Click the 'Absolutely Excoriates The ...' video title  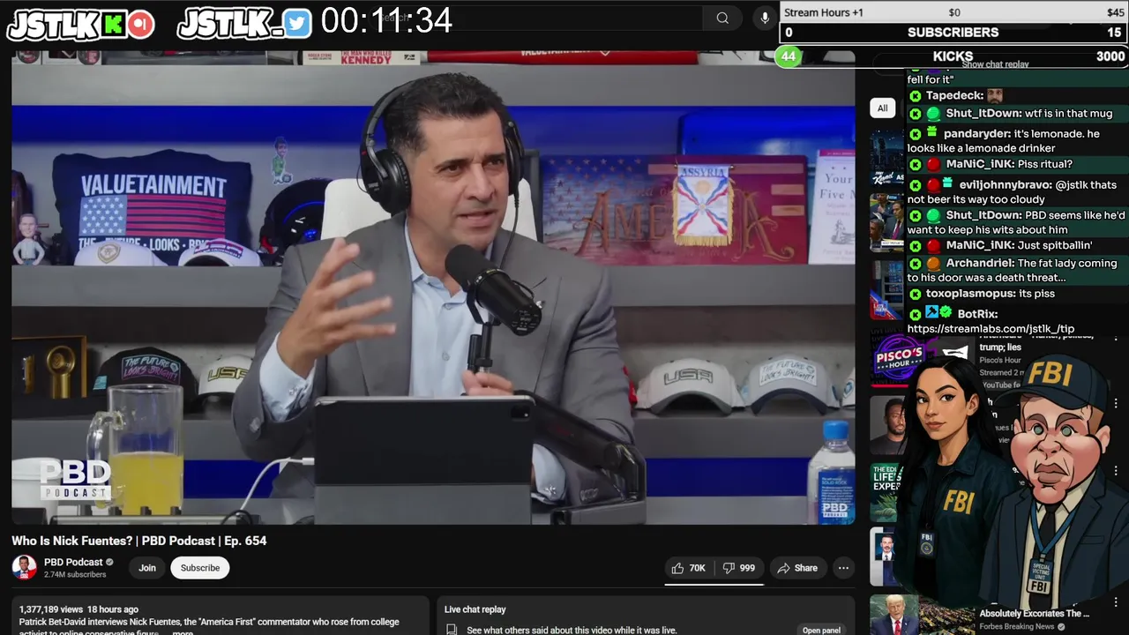[1034, 614]
